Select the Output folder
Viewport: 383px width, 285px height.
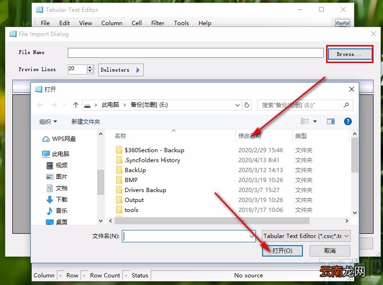[130, 200]
